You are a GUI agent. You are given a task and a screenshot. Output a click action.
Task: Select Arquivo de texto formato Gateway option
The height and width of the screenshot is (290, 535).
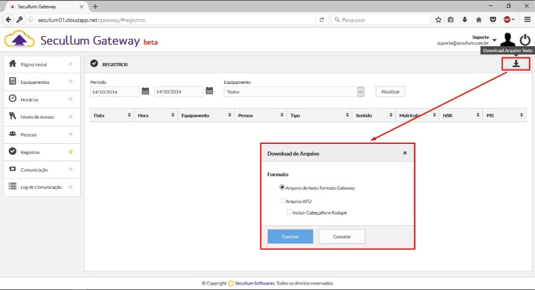tap(282, 188)
